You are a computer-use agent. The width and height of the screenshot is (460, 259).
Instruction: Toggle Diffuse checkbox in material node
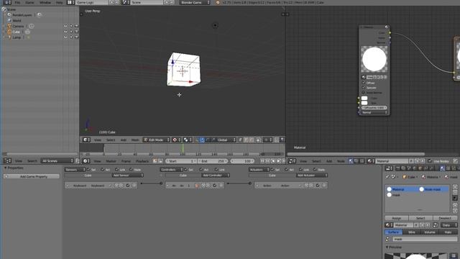[364, 83]
